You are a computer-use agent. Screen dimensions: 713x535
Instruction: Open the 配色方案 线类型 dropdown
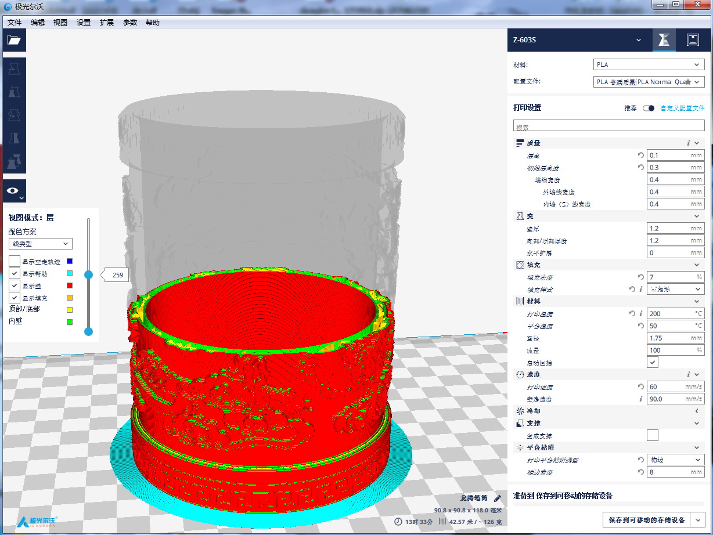pyautogui.click(x=40, y=244)
